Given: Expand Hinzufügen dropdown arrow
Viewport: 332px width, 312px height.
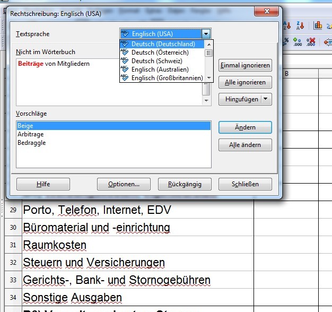Looking at the screenshot, I should (x=266, y=99).
